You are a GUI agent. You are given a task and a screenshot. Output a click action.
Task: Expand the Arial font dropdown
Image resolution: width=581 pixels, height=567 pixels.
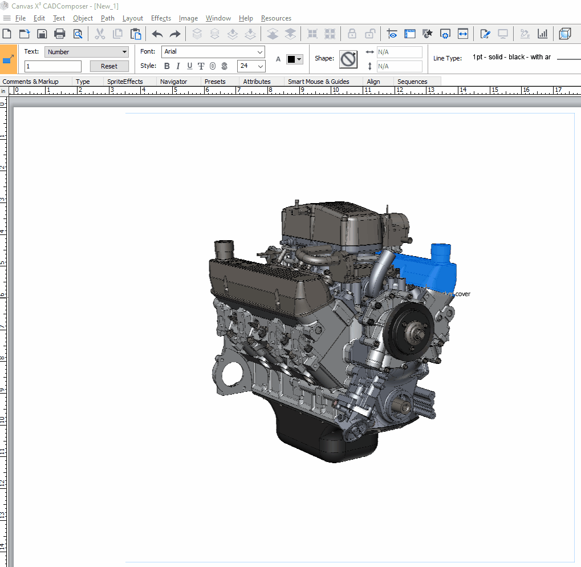click(260, 52)
